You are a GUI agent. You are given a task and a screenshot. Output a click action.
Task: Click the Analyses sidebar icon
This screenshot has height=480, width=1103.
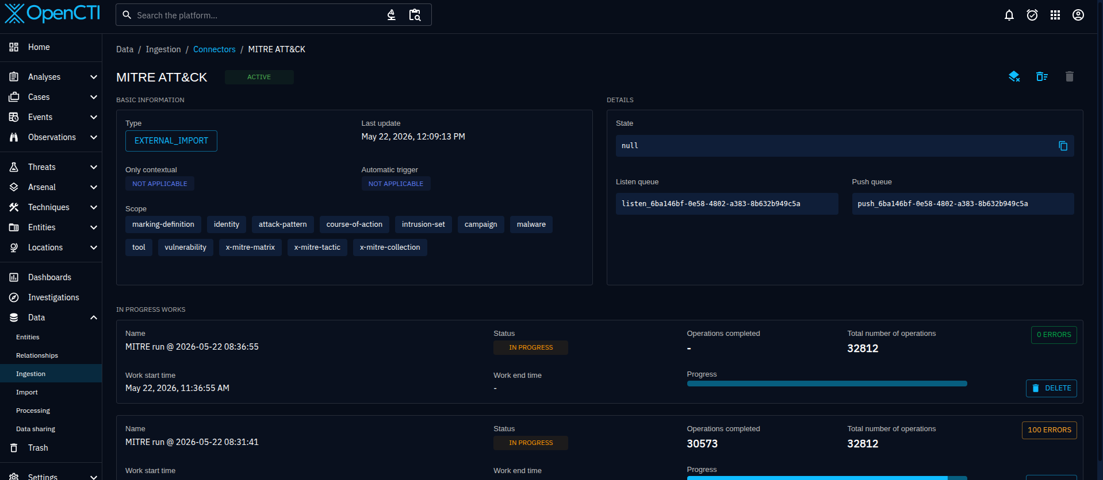(14, 77)
